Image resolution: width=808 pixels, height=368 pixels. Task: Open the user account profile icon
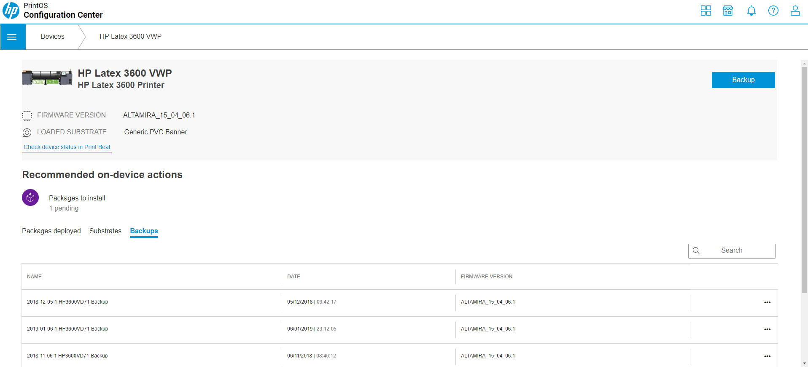[x=795, y=11]
